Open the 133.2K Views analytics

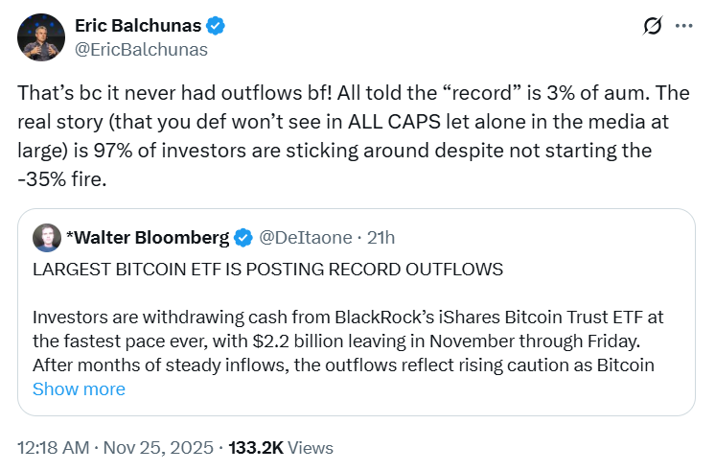click(x=282, y=447)
